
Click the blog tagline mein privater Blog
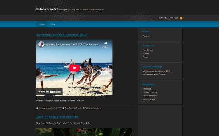[x=81, y=9]
